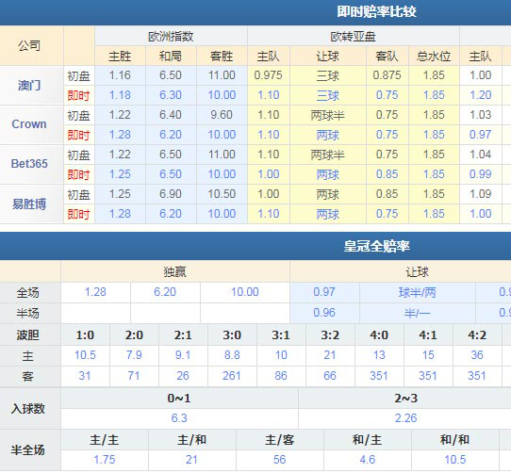This screenshot has height=473, width=511.
Task: Click half-time handicap odds 0.96
Action: (x=324, y=313)
